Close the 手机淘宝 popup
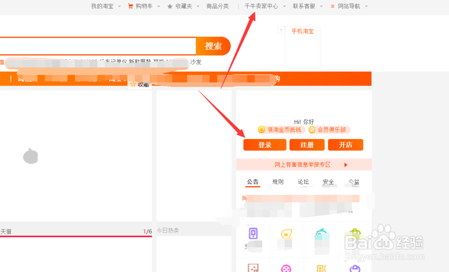 point(281,30)
